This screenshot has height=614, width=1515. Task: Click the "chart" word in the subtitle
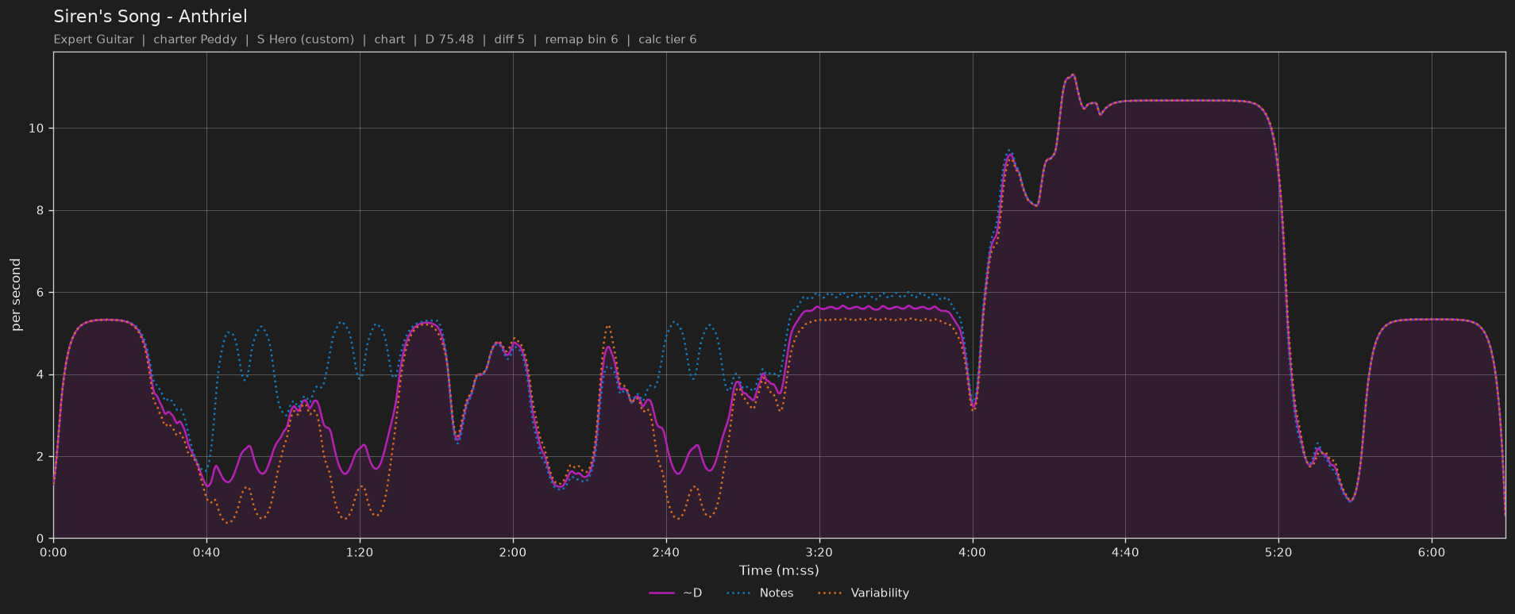click(x=390, y=40)
